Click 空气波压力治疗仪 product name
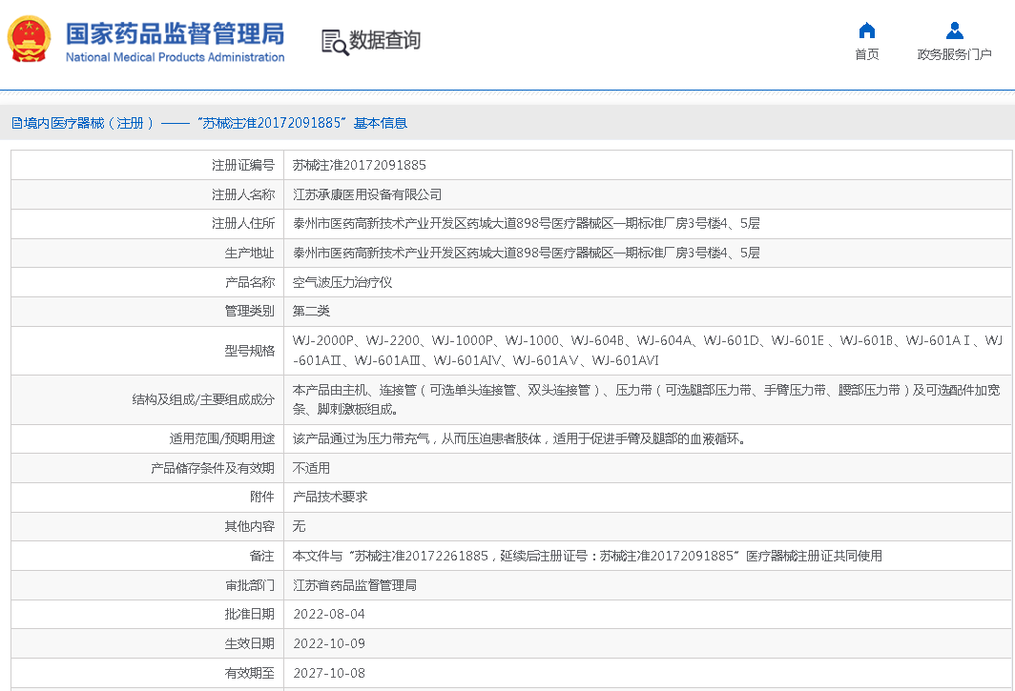 (342, 282)
